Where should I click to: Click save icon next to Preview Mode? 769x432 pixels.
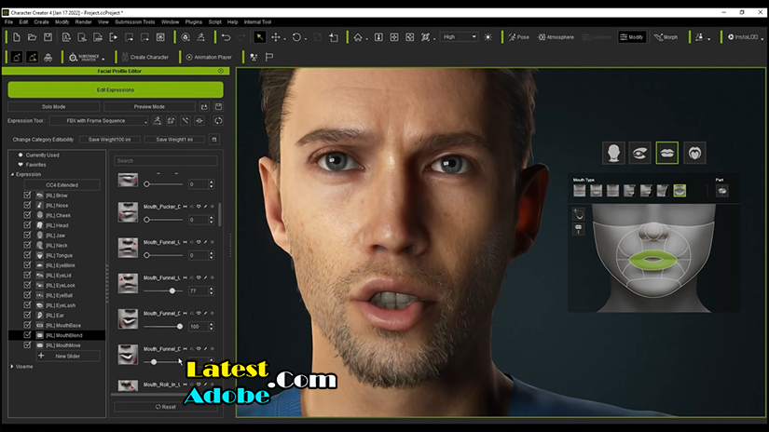[x=218, y=107]
